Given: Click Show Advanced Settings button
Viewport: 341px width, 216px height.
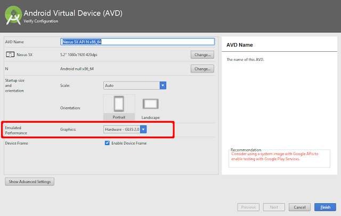Looking at the screenshot, I should click(x=30, y=181).
